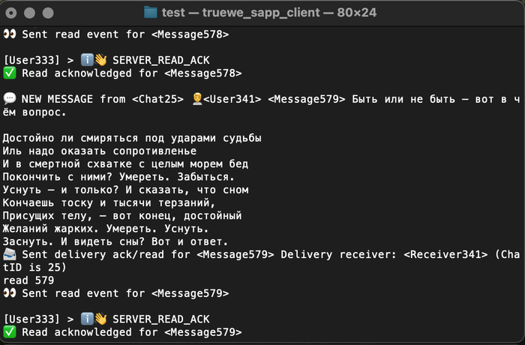Click the green checkmark beside Message578 acknowledgement

(x=10, y=73)
